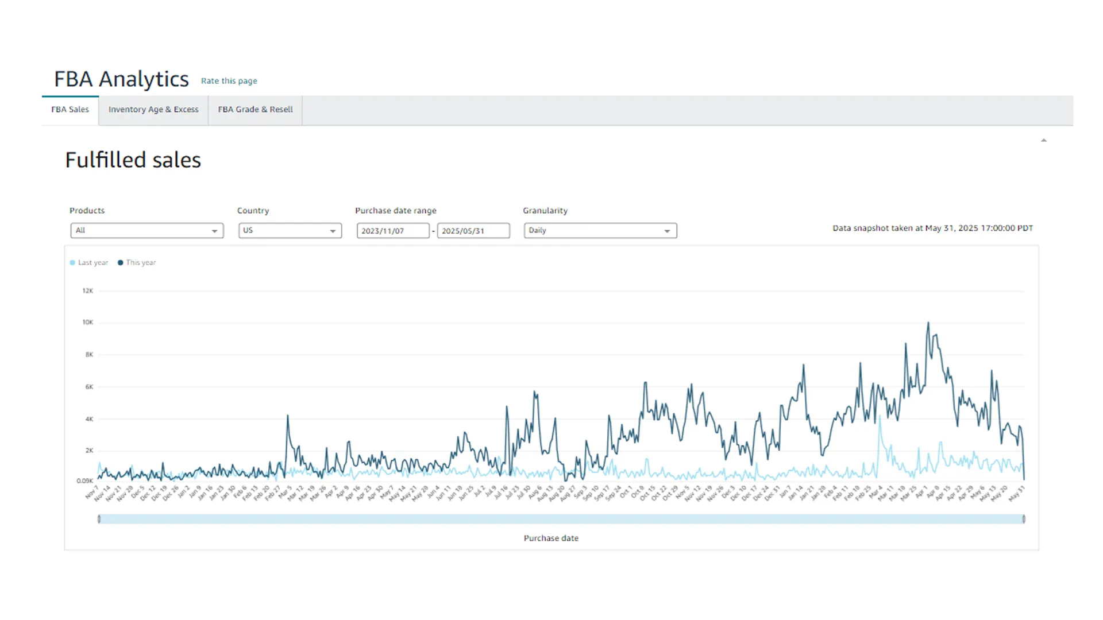Expand the Country dropdown showing US

(290, 231)
